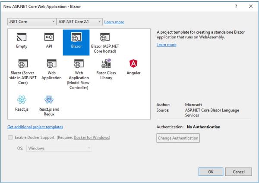Image resolution: width=259 pixels, height=183 pixels.
Task: Click the 'Microsoft' author value
Action: (193, 105)
